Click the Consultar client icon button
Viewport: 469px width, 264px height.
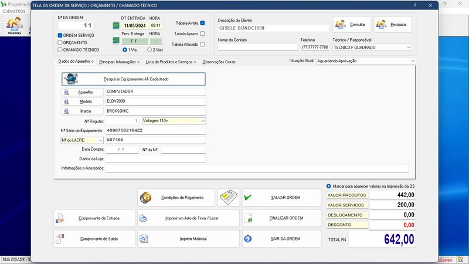(x=351, y=25)
